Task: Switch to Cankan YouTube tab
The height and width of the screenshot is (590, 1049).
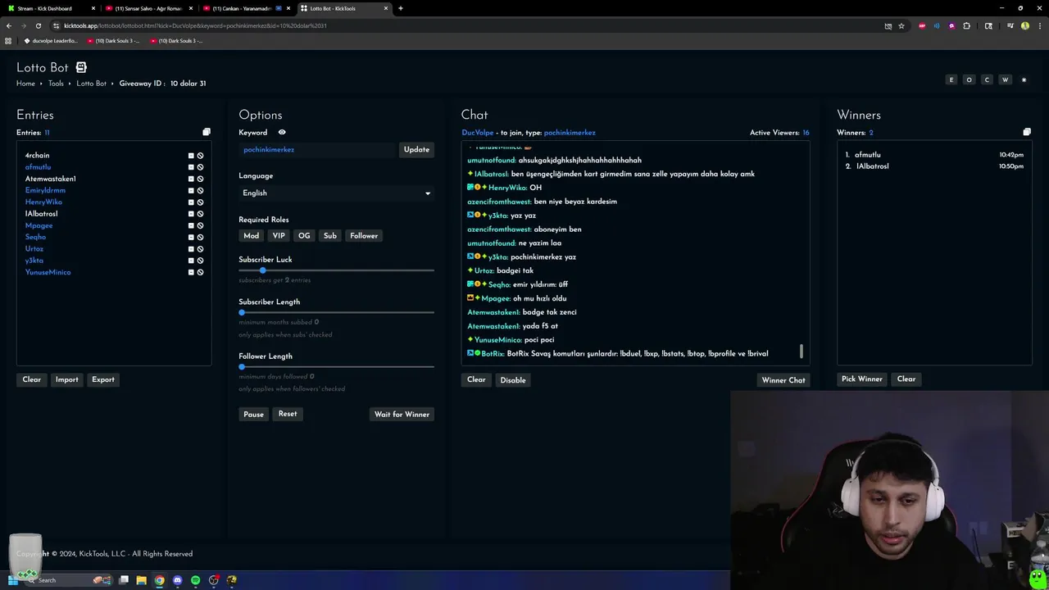Action: point(246,8)
